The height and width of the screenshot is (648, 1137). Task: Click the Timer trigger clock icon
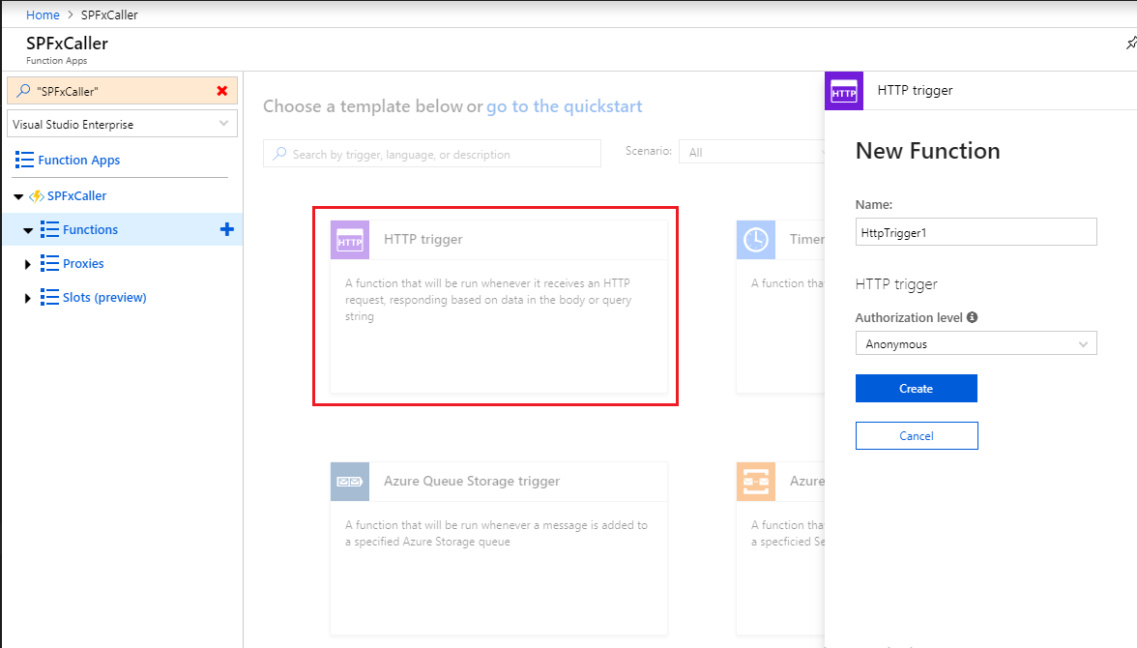point(755,240)
